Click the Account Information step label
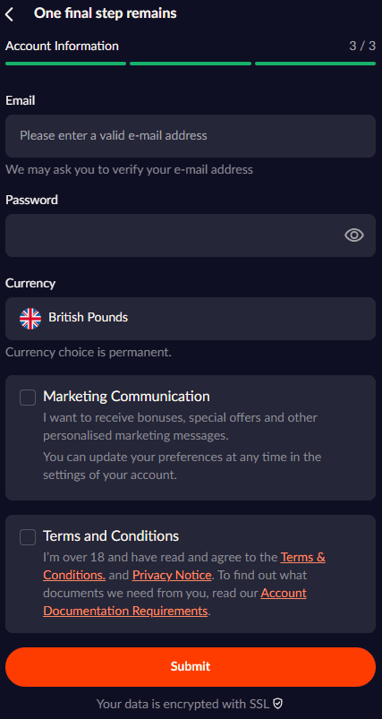Image resolution: width=382 pixels, height=719 pixels. pos(62,46)
